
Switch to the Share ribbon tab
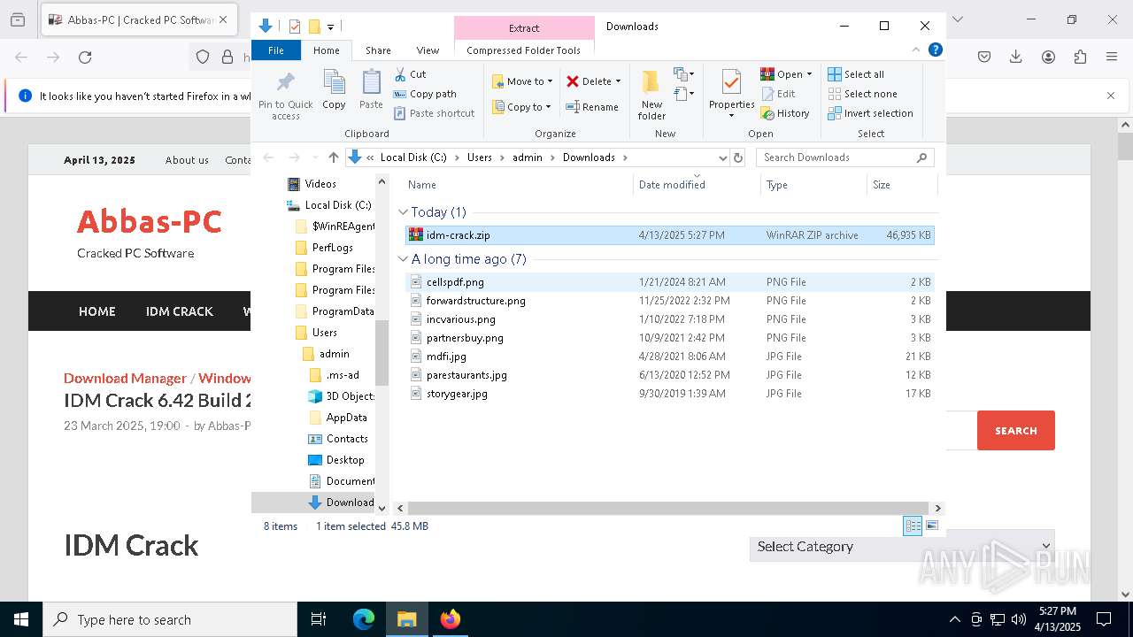[378, 50]
